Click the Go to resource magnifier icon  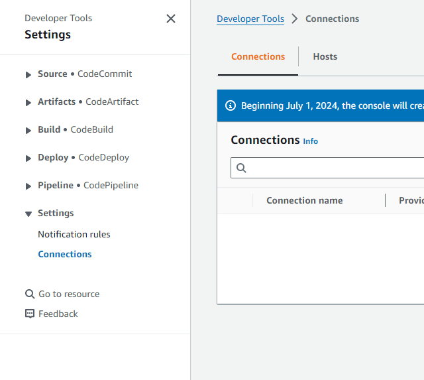pyautogui.click(x=30, y=294)
